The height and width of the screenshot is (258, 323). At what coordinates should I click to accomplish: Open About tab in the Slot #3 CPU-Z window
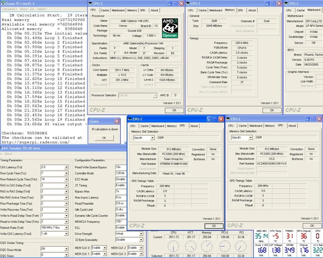click(x=292, y=126)
